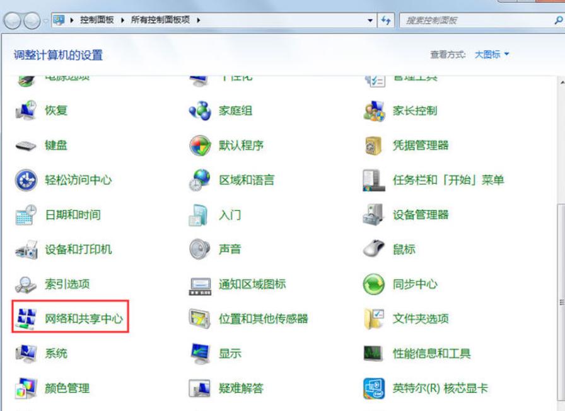Open the 默认程序 default programs icon
This screenshot has width=565, height=411.
coord(200,145)
